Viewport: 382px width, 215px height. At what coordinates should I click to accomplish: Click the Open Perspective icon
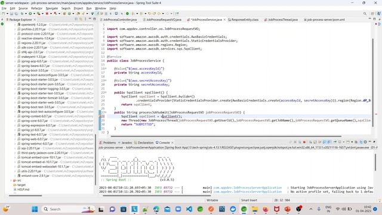372,14
